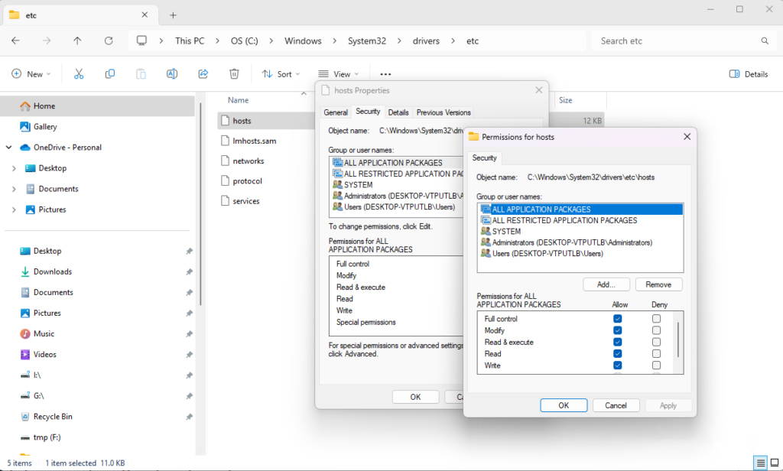
Task: Select the Rename icon in toolbar
Action: pos(171,73)
